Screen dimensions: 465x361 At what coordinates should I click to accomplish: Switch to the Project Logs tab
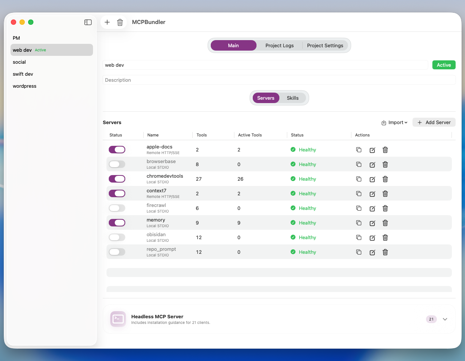tap(279, 46)
